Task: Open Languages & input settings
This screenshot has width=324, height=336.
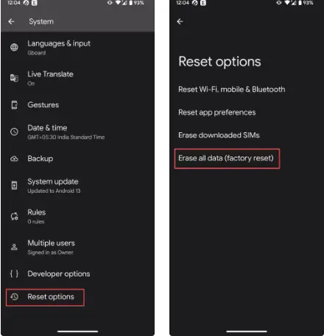Action: click(x=77, y=47)
